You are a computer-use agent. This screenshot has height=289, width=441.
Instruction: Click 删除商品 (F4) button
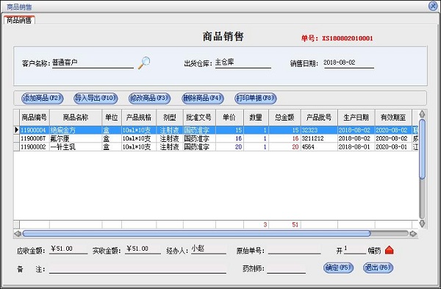[203, 99]
